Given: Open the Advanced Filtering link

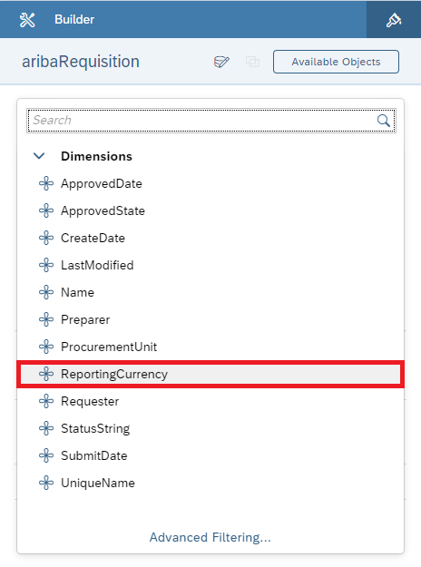Looking at the screenshot, I should click(x=210, y=537).
